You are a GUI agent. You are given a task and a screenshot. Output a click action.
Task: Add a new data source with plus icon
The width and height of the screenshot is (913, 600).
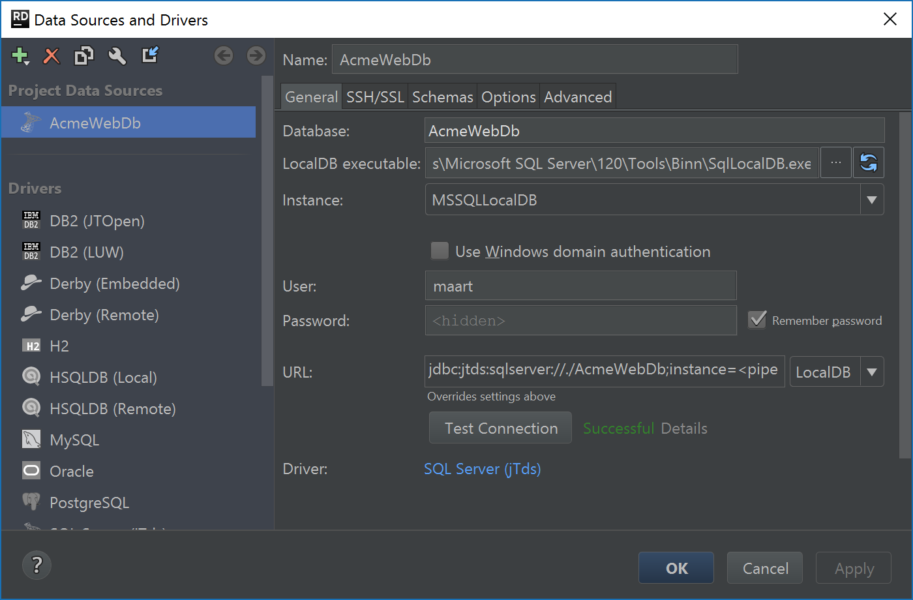[20, 56]
